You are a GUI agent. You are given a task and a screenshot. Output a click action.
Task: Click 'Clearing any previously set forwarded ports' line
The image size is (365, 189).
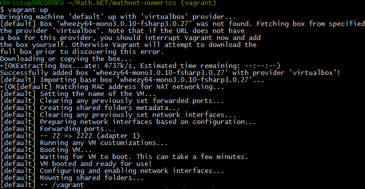(x=112, y=101)
